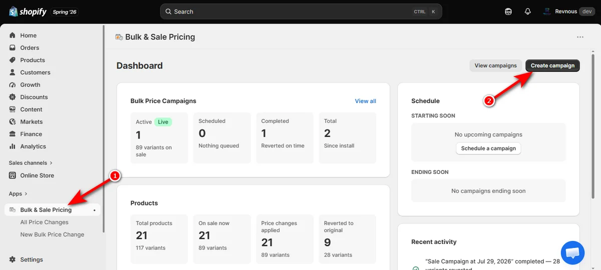Image resolution: width=601 pixels, height=270 pixels.
Task: Click the View campaigns button
Action: click(x=495, y=65)
